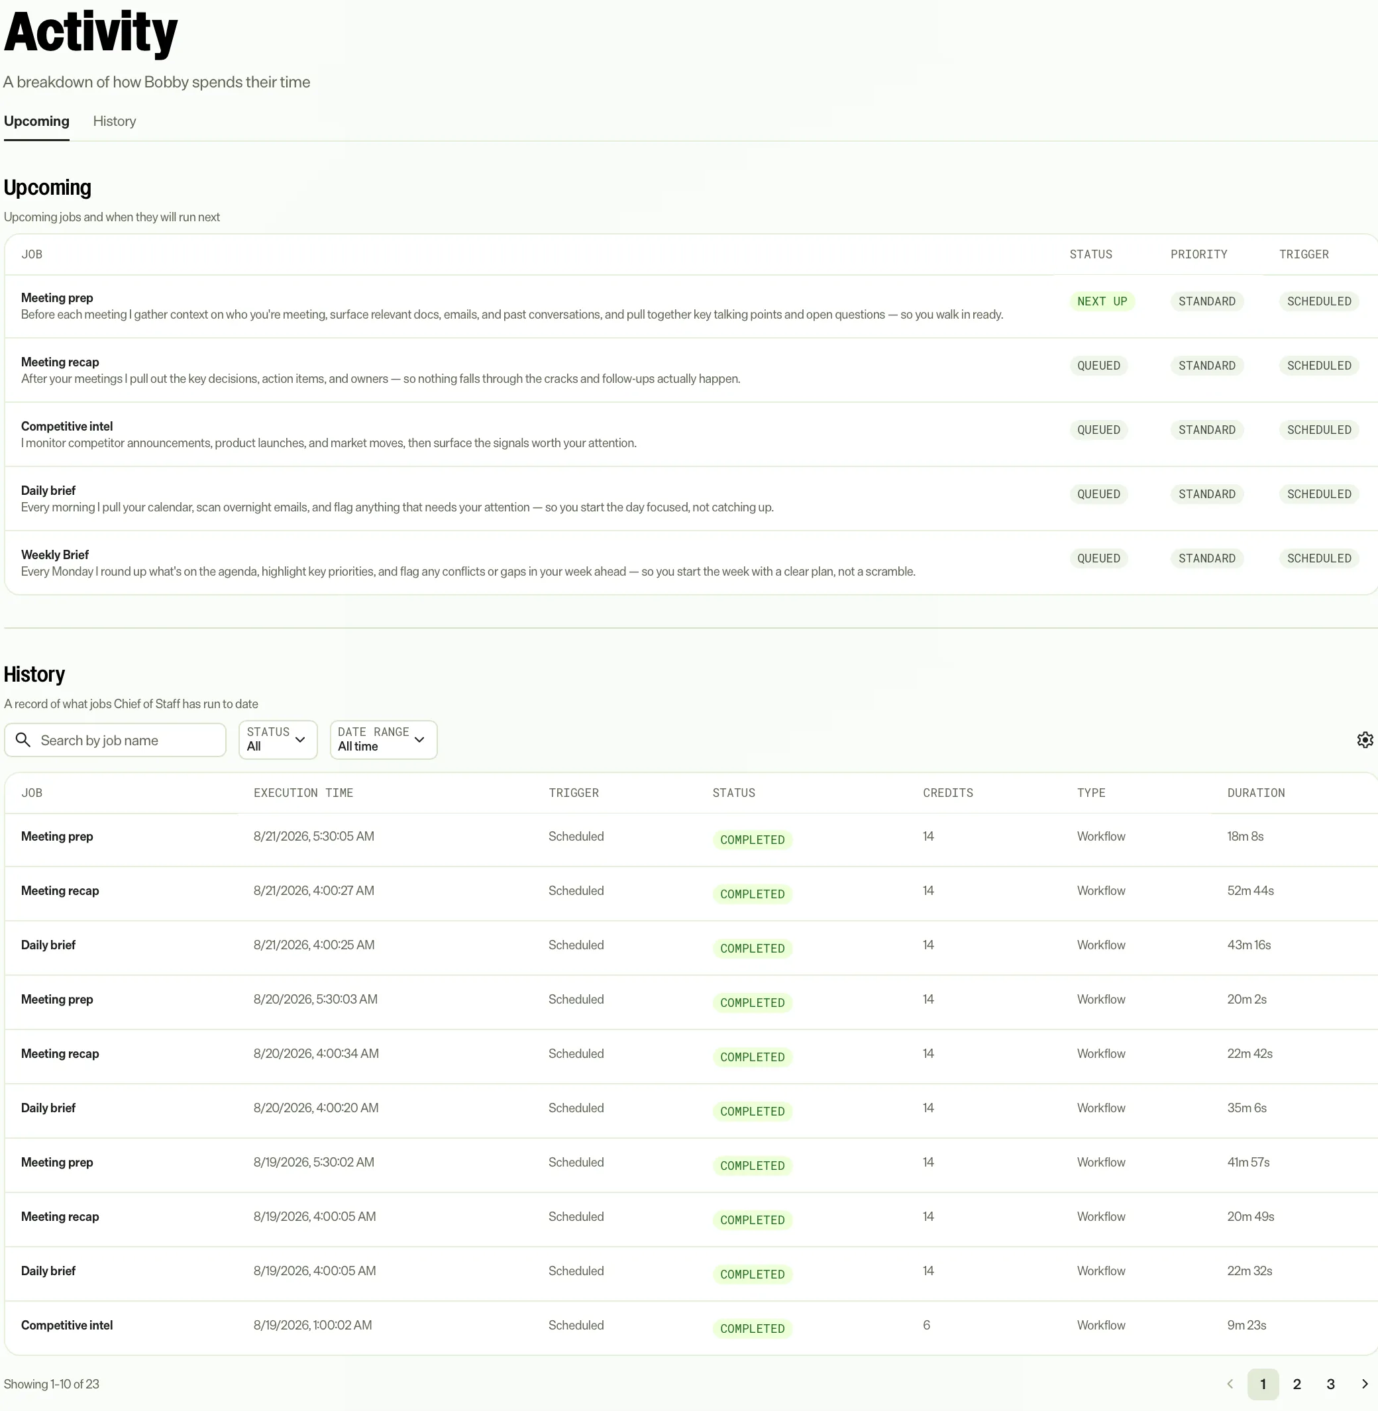Open Competitive intel run at 8/19/2026, 1:00:02 AM

tap(691, 1328)
